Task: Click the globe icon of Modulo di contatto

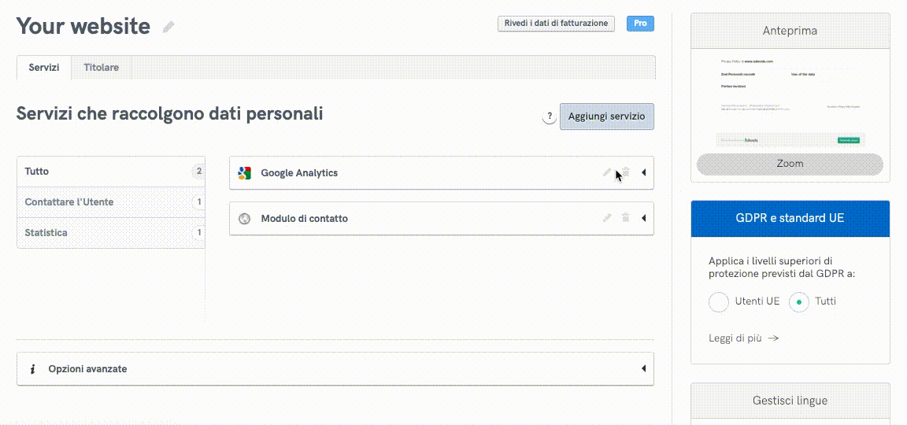Action: tap(245, 219)
